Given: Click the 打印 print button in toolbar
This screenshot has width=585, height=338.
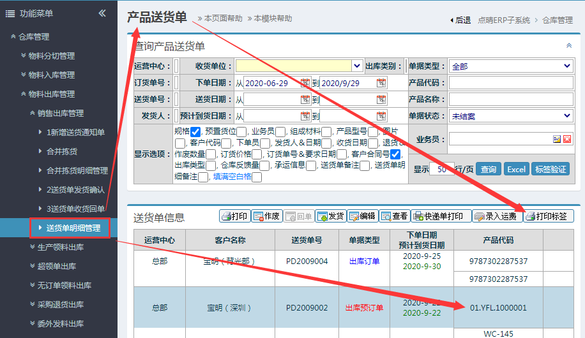Looking at the screenshot, I should click(x=234, y=216).
